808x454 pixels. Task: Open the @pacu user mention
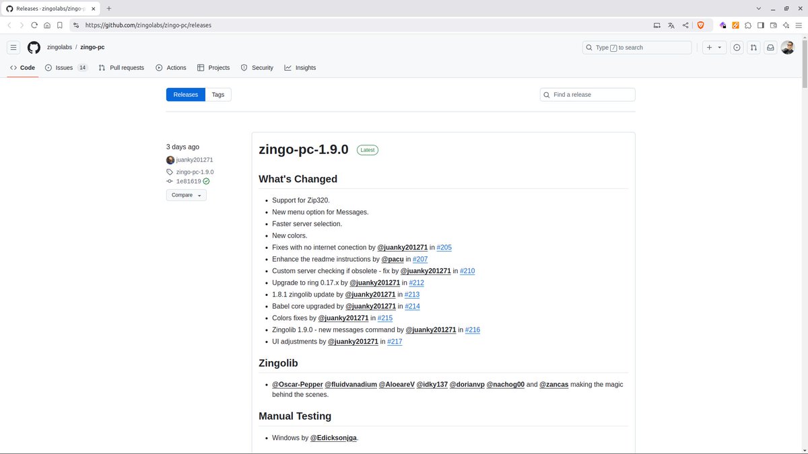click(x=392, y=259)
